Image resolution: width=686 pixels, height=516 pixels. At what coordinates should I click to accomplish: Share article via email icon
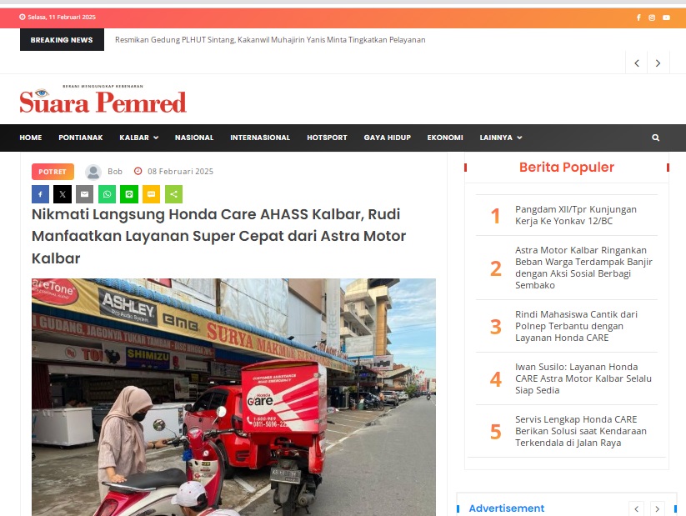(x=84, y=194)
